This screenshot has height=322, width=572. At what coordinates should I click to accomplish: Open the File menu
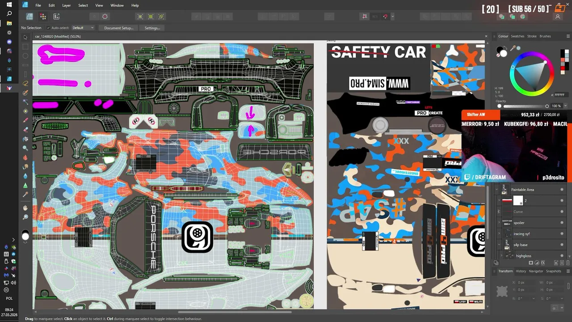tap(38, 5)
